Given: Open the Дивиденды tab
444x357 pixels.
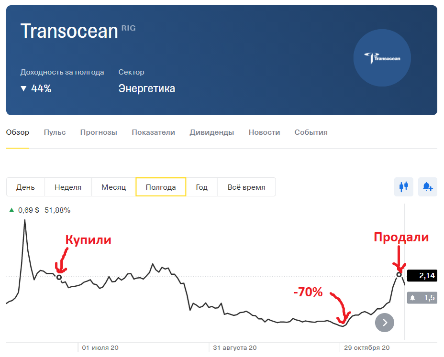Looking at the screenshot, I should click(x=212, y=132).
